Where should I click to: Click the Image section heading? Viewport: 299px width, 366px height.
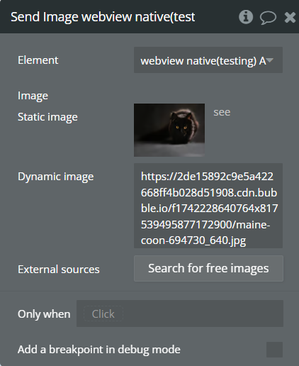click(x=33, y=96)
